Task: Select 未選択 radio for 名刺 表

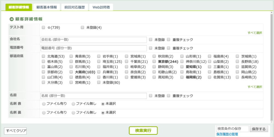Action: [103, 104]
